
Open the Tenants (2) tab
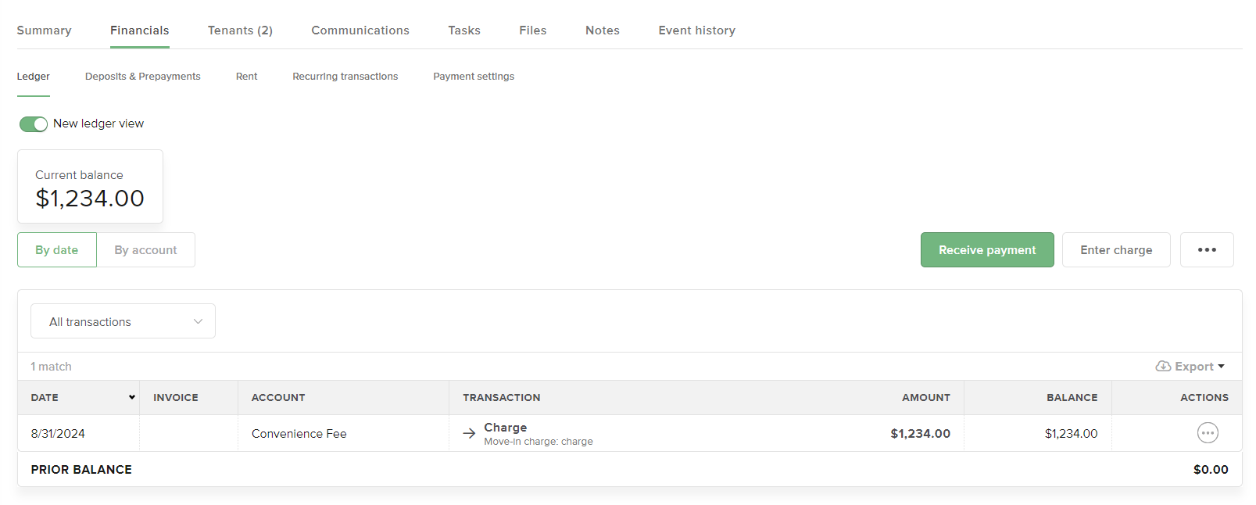click(x=240, y=30)
